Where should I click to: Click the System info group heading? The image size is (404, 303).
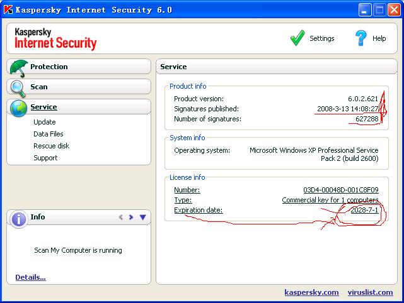click(187, 138)
